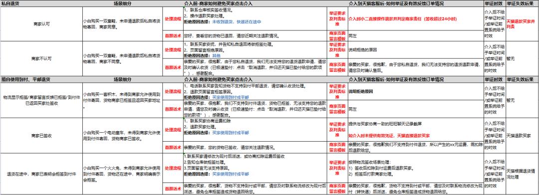Click 场景细分 header in the 私自退货 row
The image size is (539, 195).
122,4
